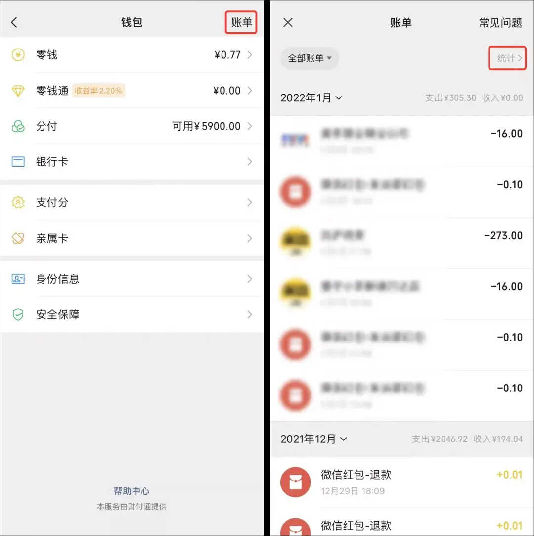Open 常见问题 in the bill header
534x536 pixels.
pyautogui.click(x=500, y=23)
